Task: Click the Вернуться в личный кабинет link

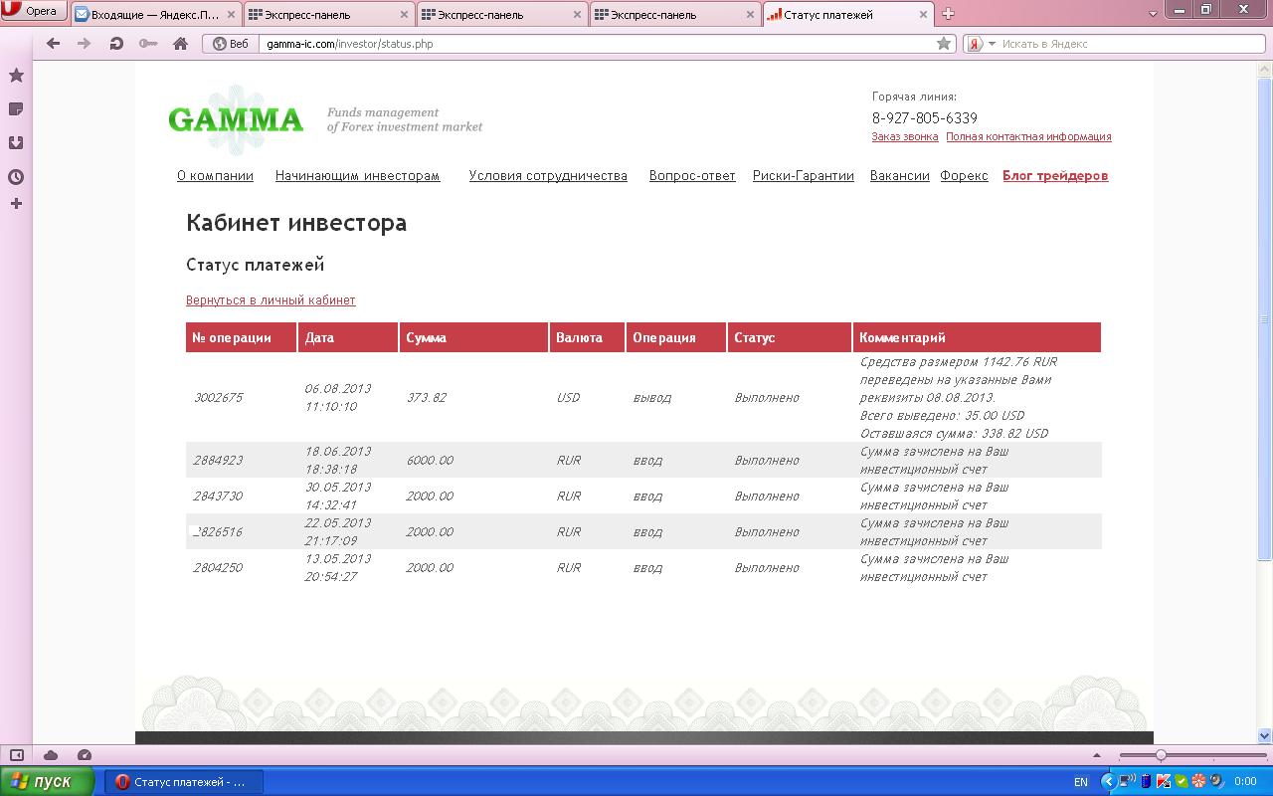Action: coord(271,300)
